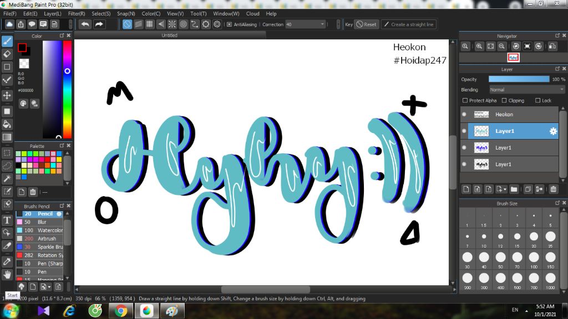
Task: Open the Blending mode dropdown
Action: pyautogui.click(x=526, y=89)
